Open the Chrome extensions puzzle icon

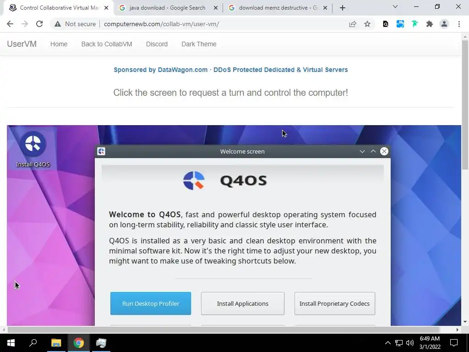[430, 24]
